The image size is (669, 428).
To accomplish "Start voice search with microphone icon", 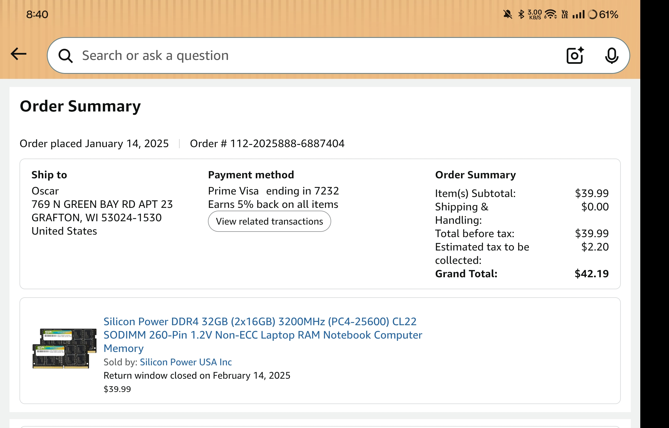I will [x=612, y=55].
